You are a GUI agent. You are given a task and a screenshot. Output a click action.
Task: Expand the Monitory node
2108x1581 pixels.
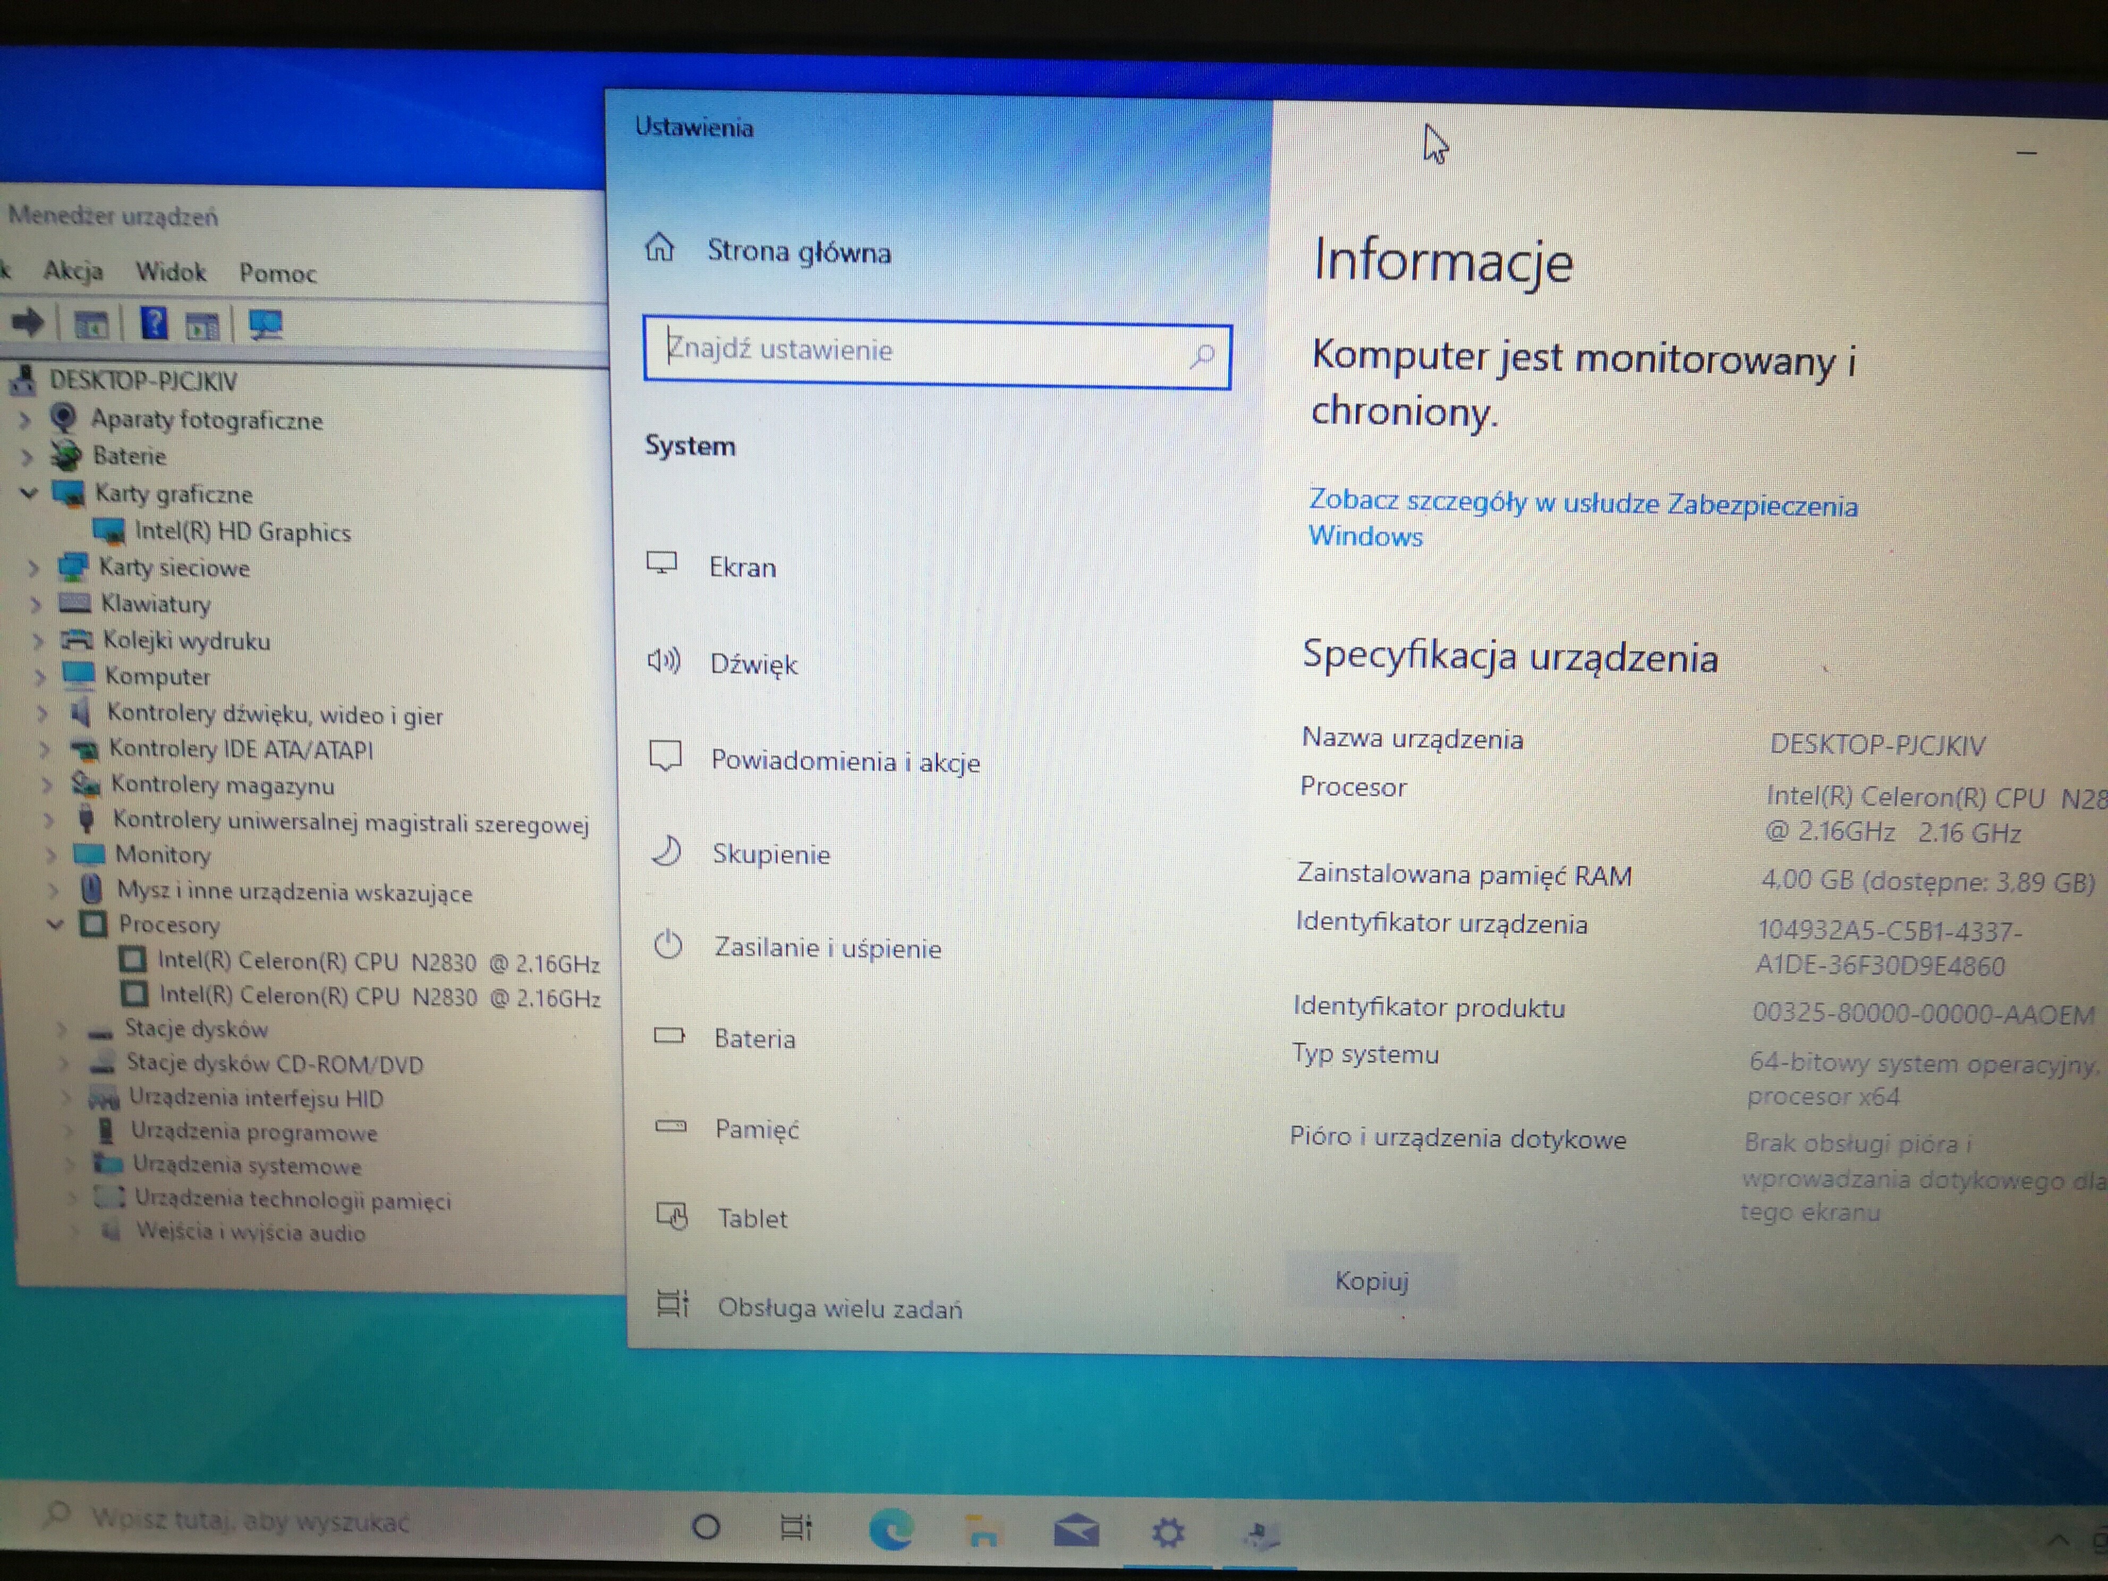pyautogui.click(x=52, y=855)
